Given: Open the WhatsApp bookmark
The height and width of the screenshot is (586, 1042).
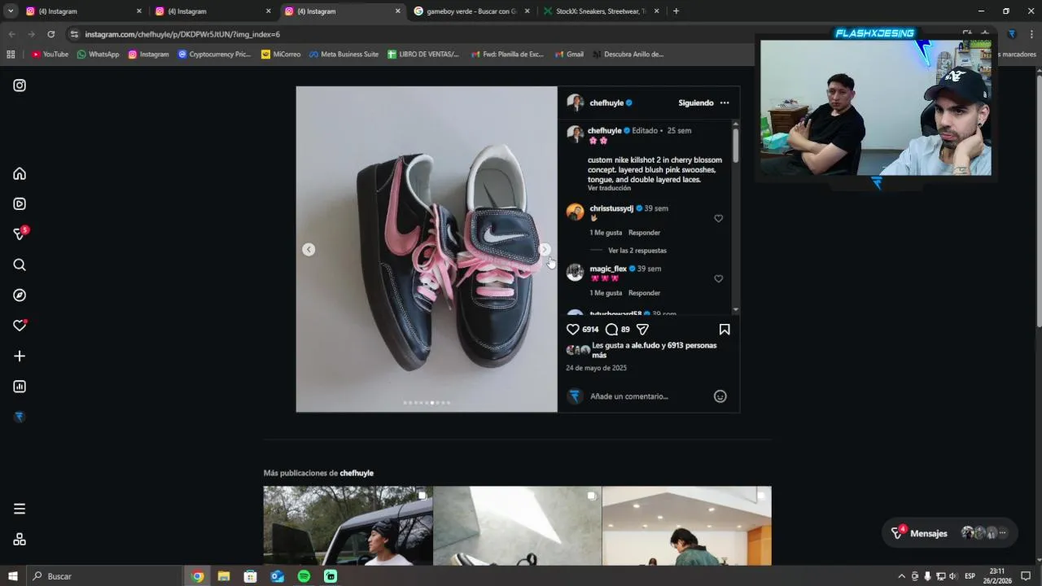Looking at the screenshot, I should point(98,55).
